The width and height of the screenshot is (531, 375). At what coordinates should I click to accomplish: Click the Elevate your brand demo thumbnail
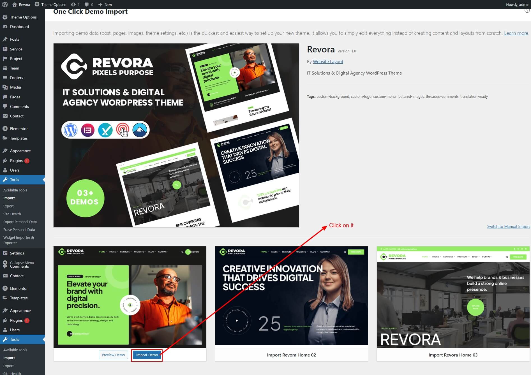pyautogui.click(x=130, y=297)
